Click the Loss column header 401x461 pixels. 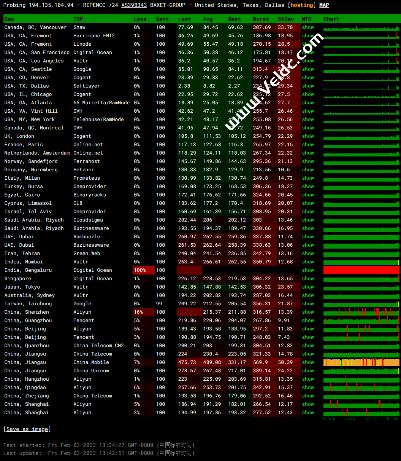[x=140, y=19]
